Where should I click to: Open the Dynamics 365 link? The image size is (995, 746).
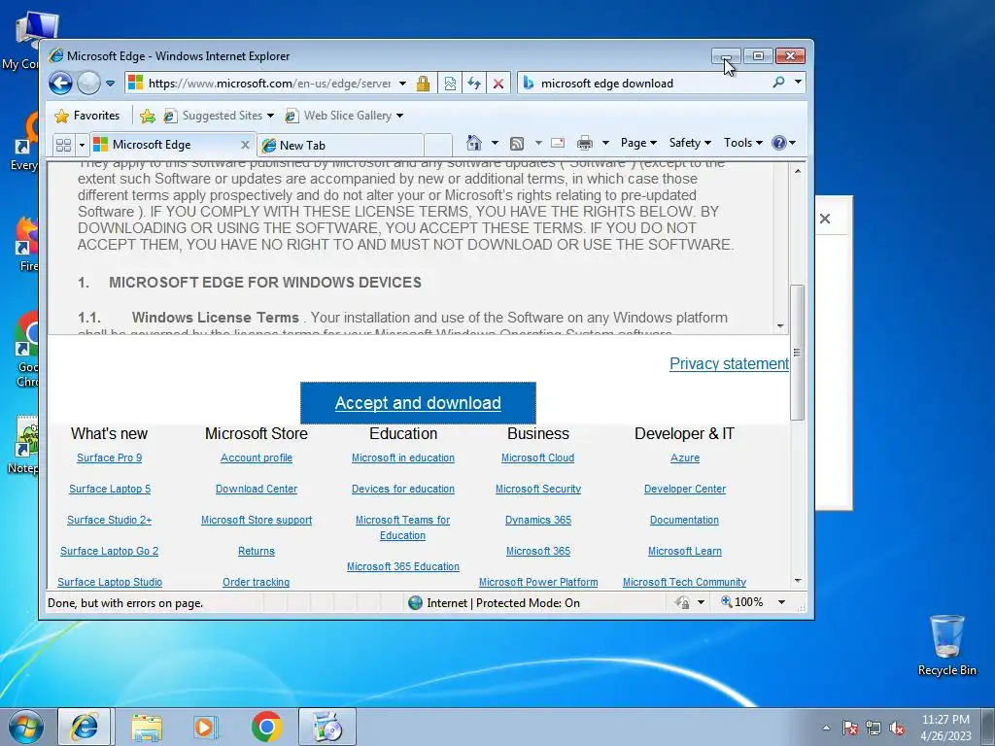pyautogui.click(x=538, y=521)
